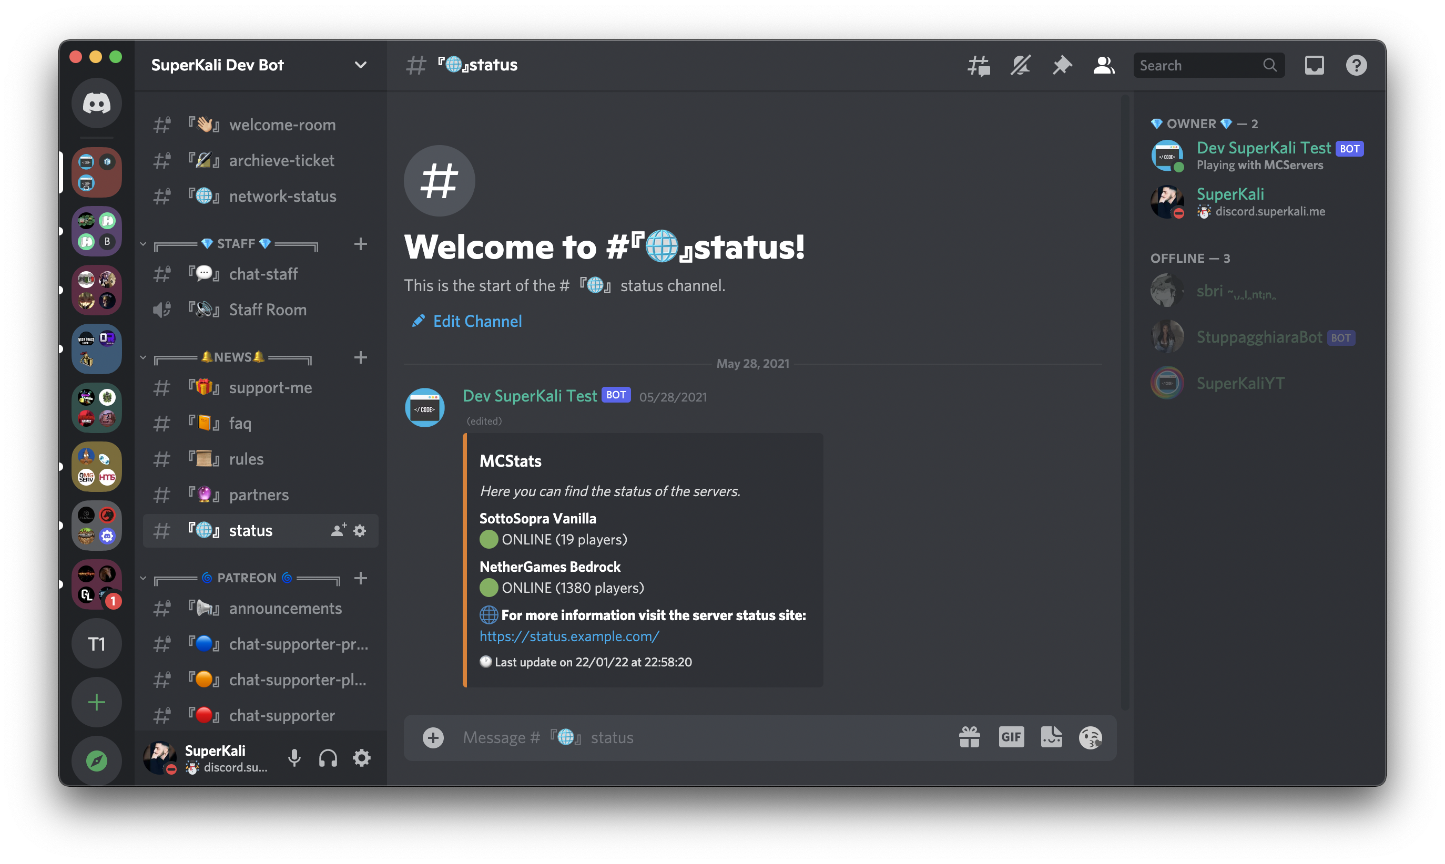
Task: Click the gift Nitro icon
Action: pyautogui.click(x=969, y=737)
